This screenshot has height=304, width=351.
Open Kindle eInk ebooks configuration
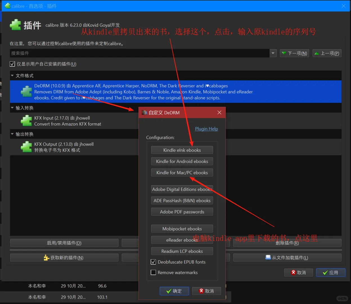click(182, 150)
